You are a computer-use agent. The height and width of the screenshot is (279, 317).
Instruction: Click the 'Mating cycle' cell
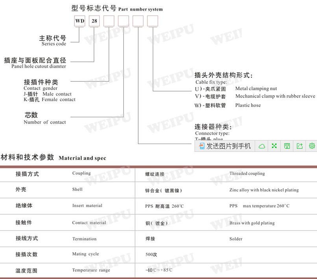click(x=85, y=254)
